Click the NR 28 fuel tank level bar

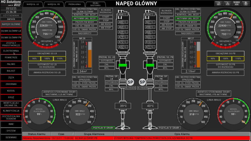click(x=90, y=55)
